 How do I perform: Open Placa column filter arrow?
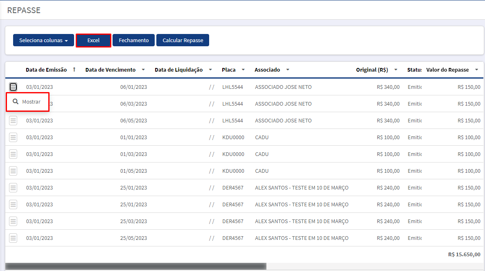[x=243, y=70]
